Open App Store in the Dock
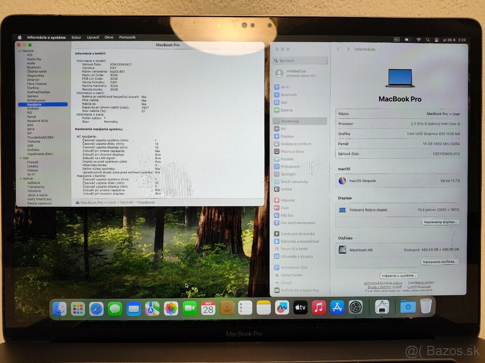 click(337, 307)
